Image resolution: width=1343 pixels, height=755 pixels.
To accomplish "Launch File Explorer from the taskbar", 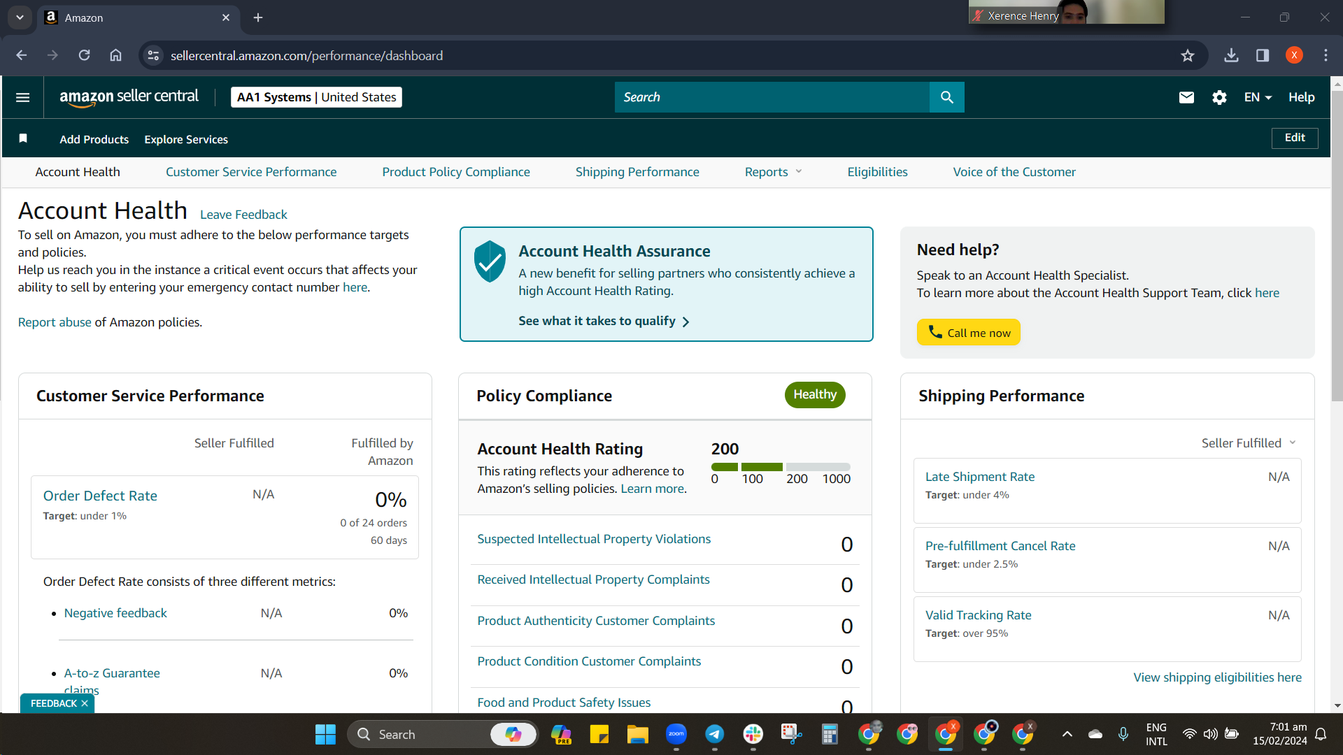I will (x=637, y=734).
